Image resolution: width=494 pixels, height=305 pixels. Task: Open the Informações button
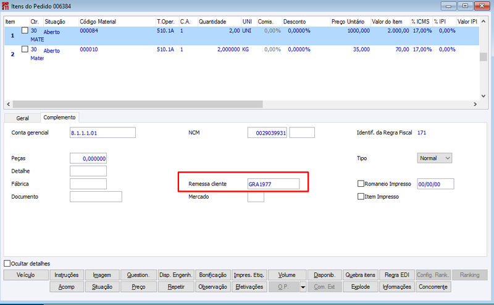pyautogui.click(x=397, y=287)
